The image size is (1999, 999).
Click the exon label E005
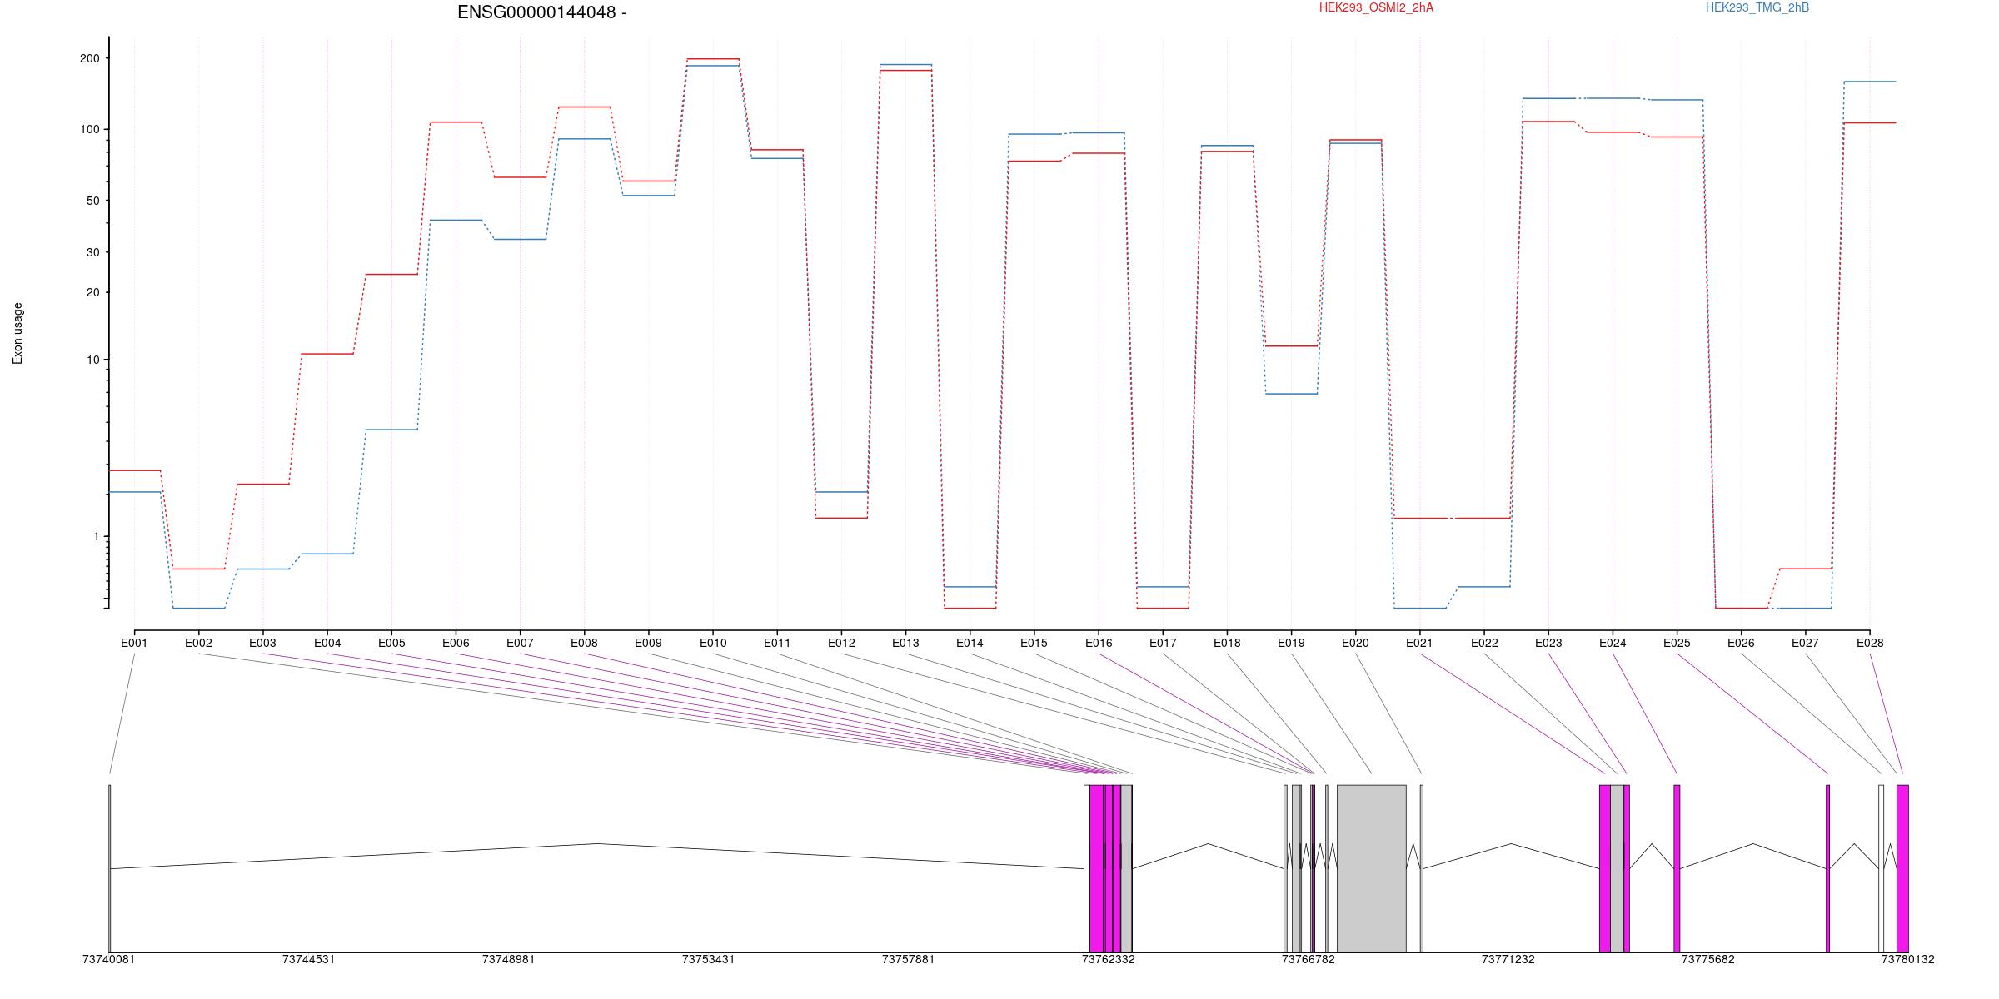click(391, 643)
